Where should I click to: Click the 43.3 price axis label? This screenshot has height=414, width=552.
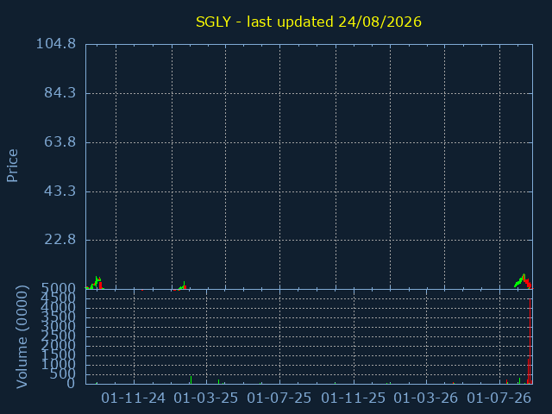click(60, 191)
